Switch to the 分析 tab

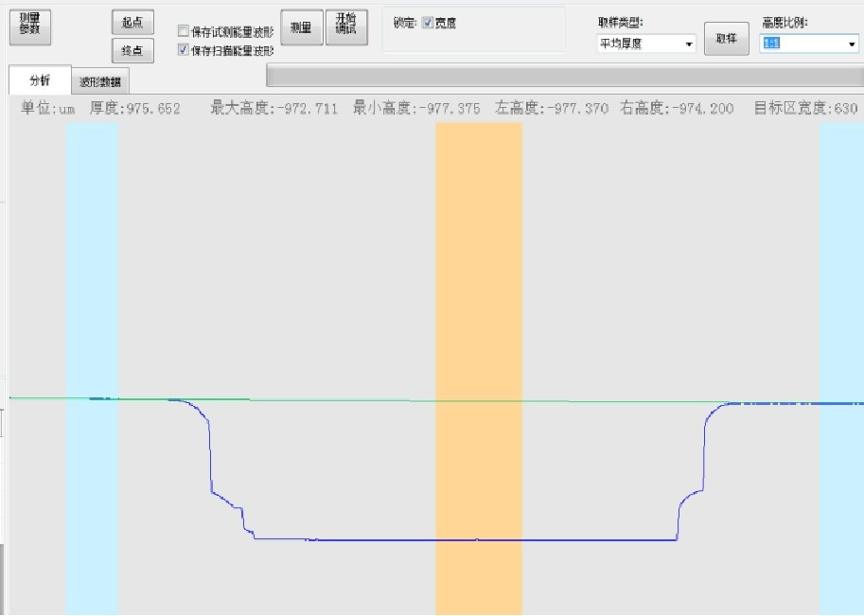[x=39, y=80]
